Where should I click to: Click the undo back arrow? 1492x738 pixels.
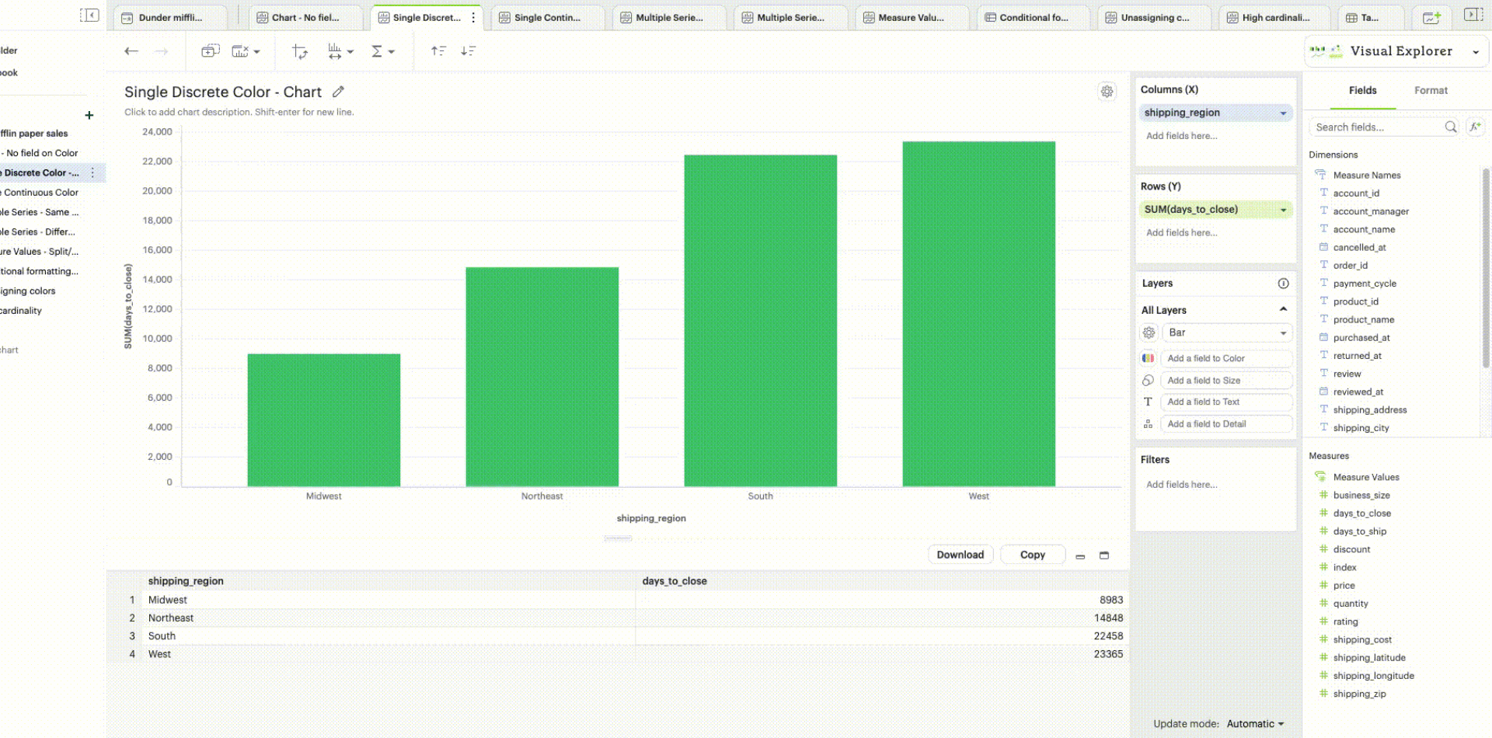131,51
